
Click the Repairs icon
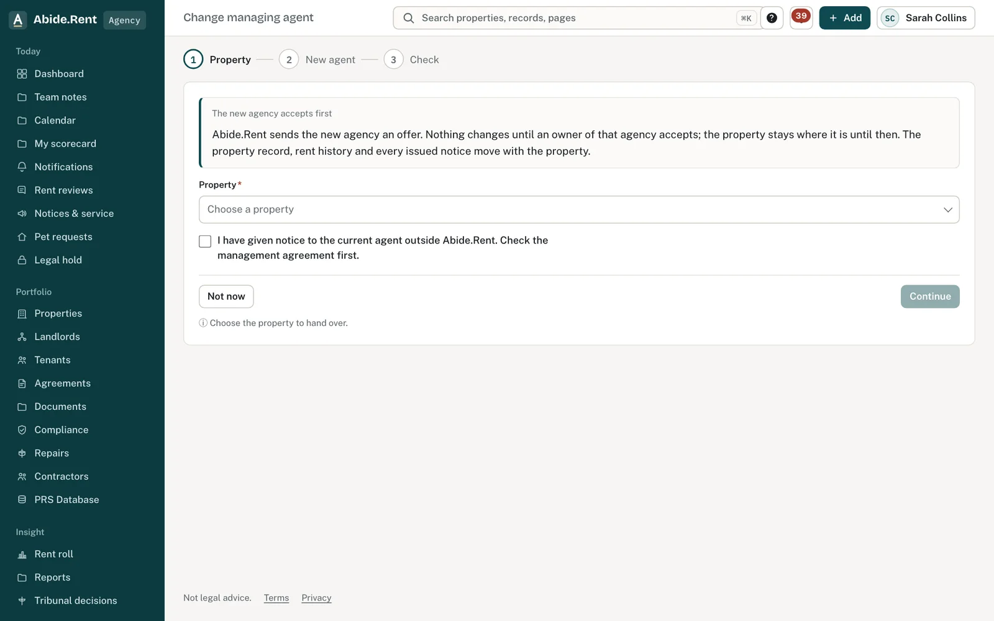click(22, 453)
